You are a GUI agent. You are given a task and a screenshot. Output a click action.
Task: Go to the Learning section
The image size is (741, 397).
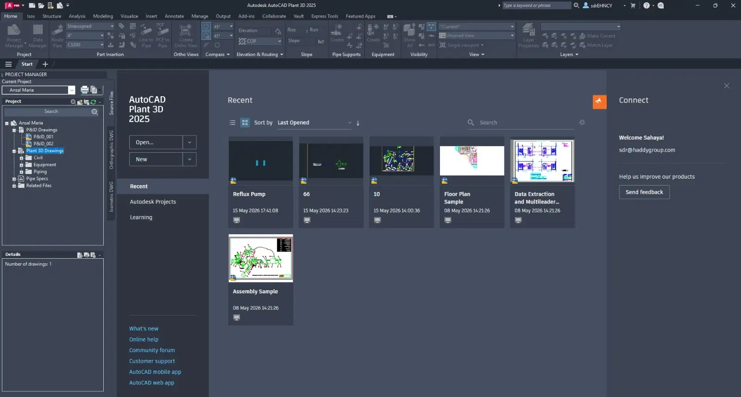coord(141,217)
